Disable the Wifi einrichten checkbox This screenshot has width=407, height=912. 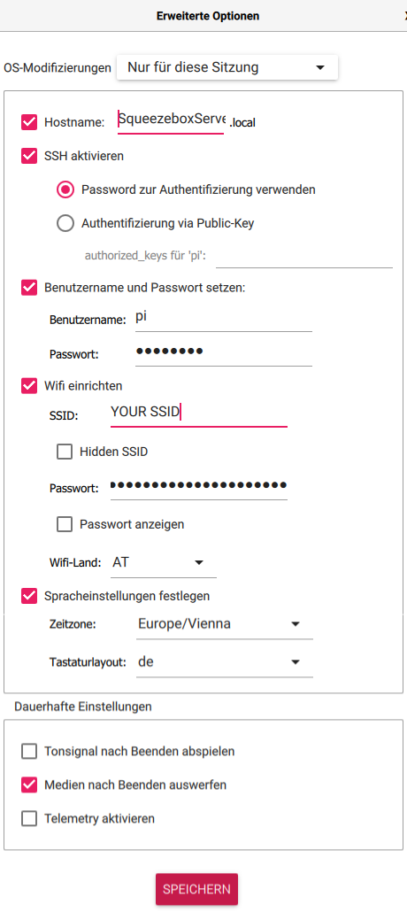point(29,386)
